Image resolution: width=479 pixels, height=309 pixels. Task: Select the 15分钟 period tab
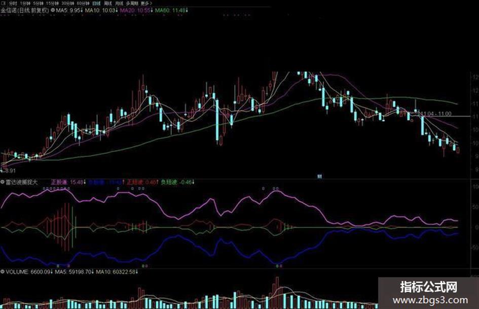52,4
